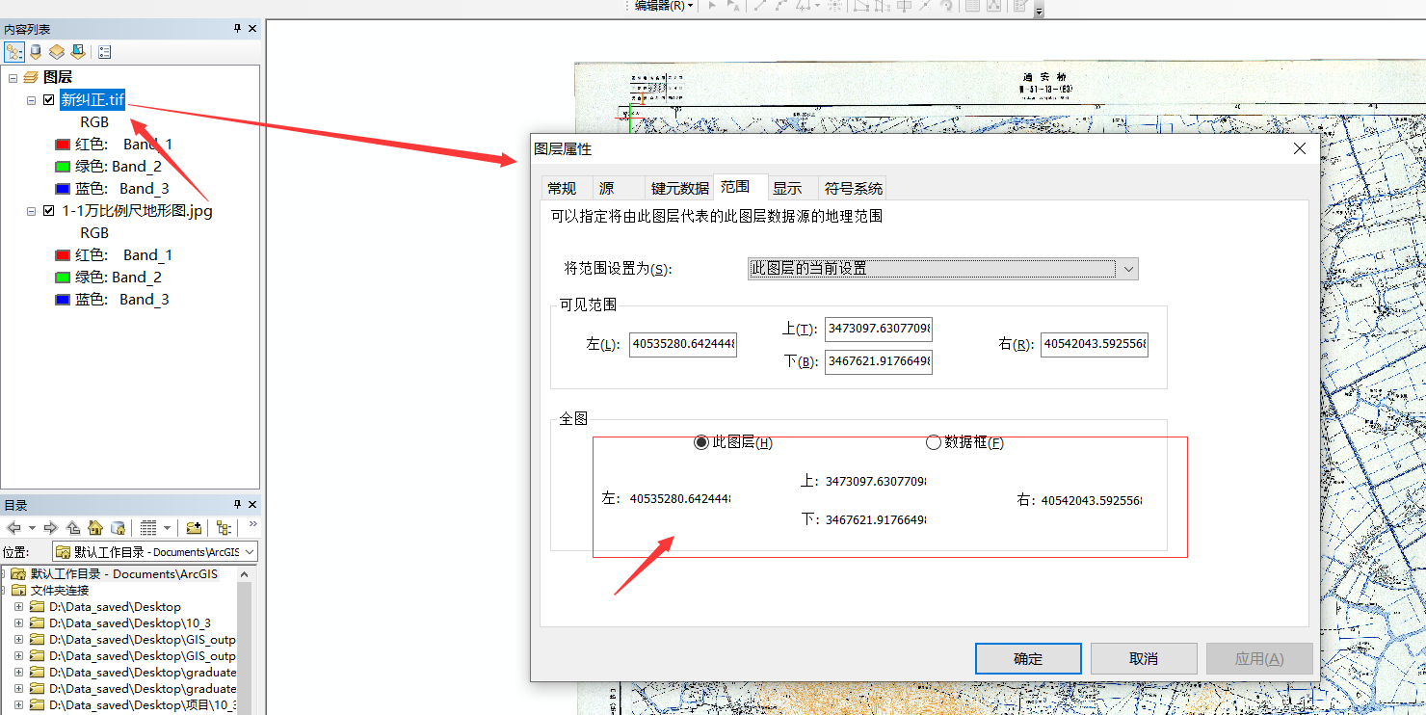
Task: Click red Band_1 swatch under 1-1万比例尺地形图.jpg
Action: [63, 255]
